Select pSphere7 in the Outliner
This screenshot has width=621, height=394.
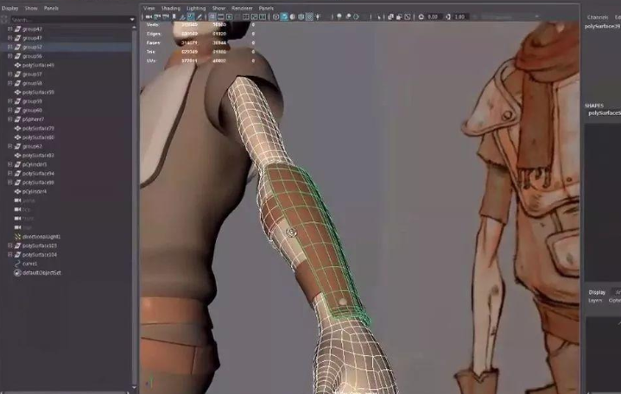[34, 119]
